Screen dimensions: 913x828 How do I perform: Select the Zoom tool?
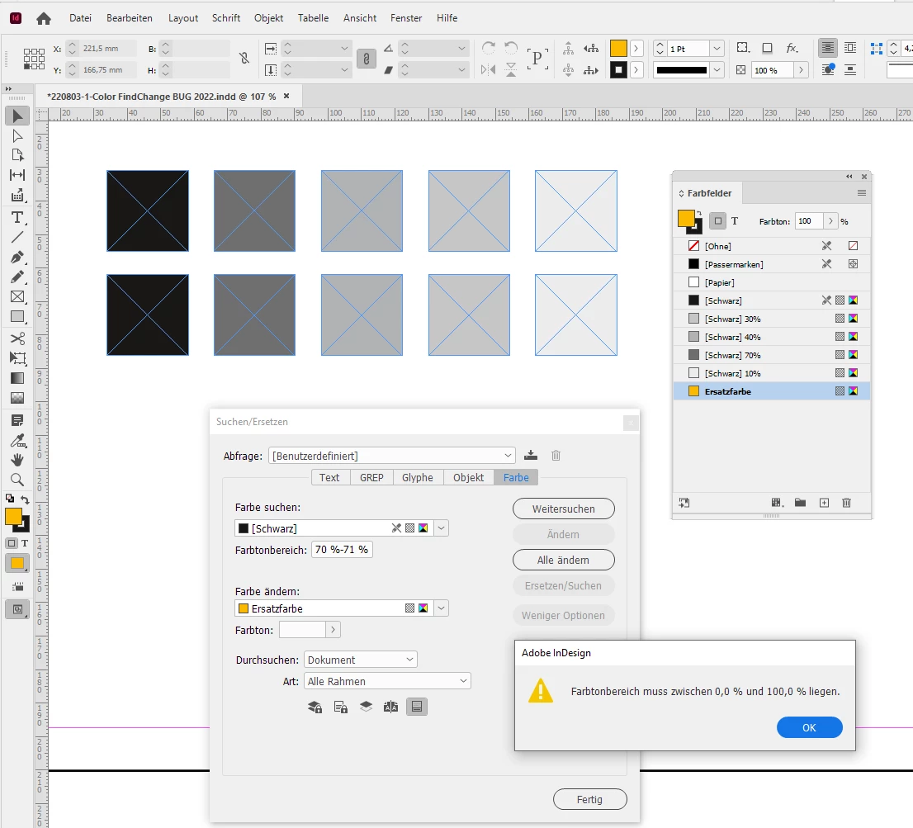click(x=17, y=480)
